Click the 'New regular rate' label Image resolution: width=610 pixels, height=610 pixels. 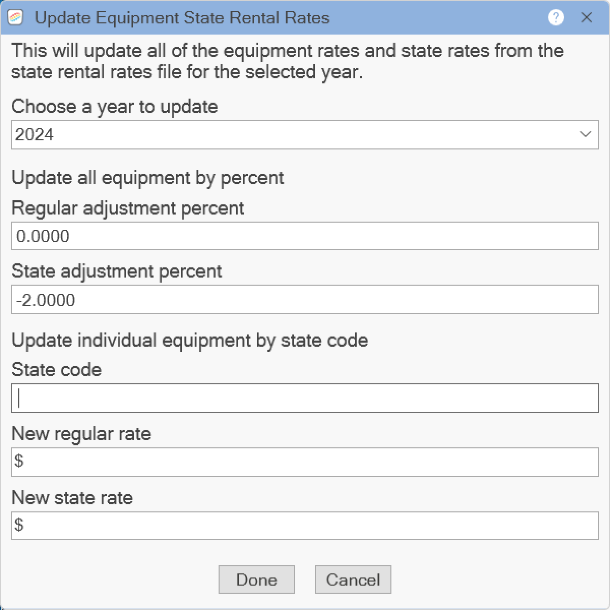click(81, 434)
